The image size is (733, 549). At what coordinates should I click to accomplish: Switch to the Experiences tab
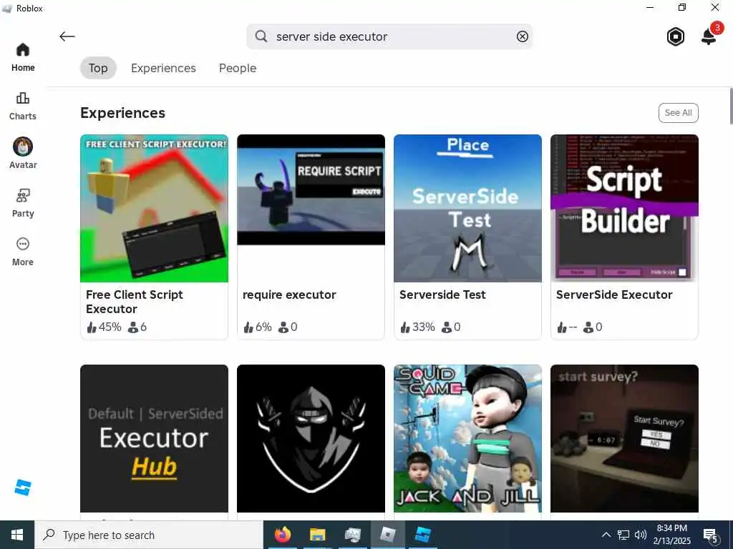click(x=163, y=68)
